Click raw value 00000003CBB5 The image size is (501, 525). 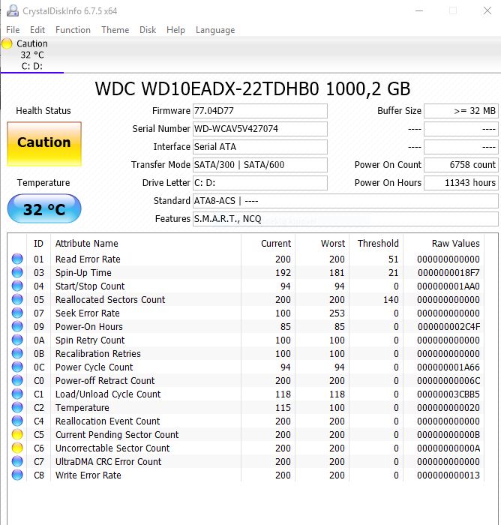pos(448,394)
